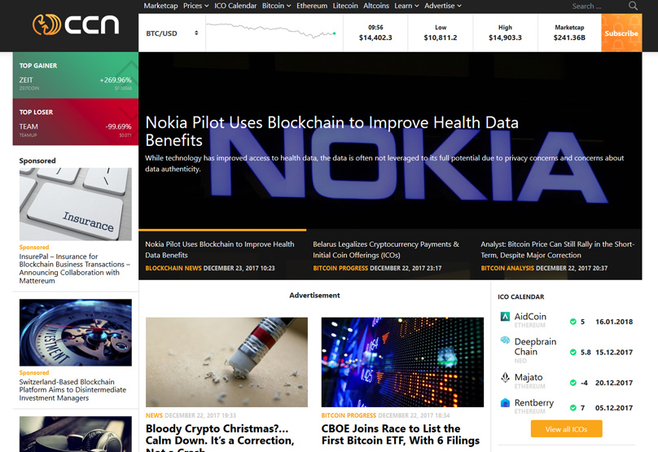Image resolution: width=658 pixels, height=452 pixels.
Task: Click Rentberry's green check rating icon
Action: 572,407
